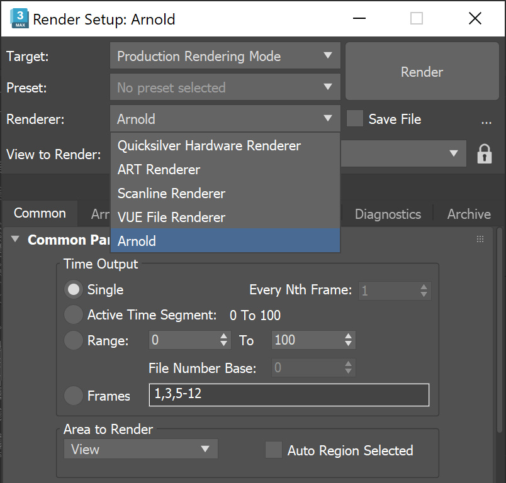The height and width of the screenshot is (483, 506).
Task: Pick Scanline Renderer from the list
Action: pyautogui.click(x=171, y=193)
